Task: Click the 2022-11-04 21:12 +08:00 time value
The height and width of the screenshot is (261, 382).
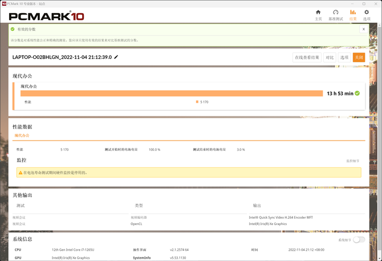Action: 306,250
